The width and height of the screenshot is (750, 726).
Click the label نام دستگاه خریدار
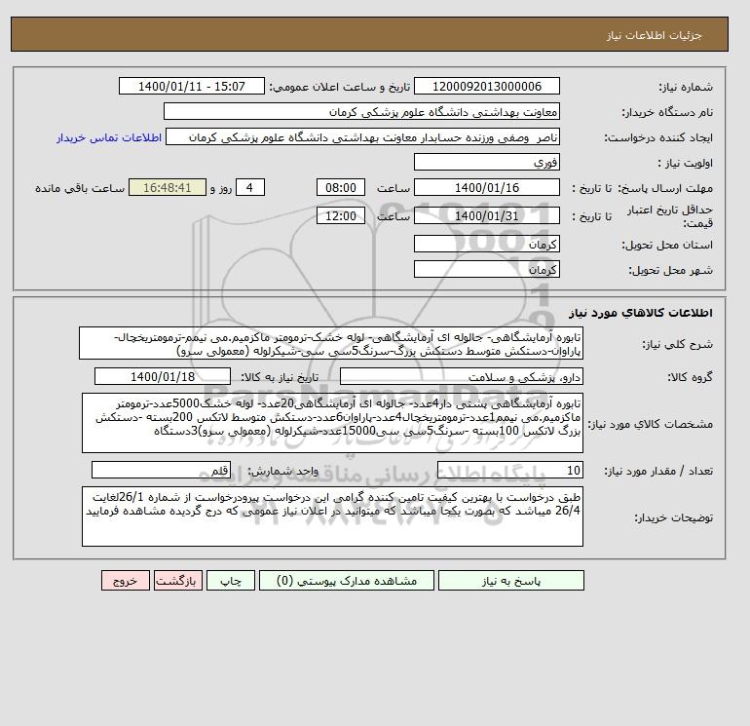pos(667,112)
